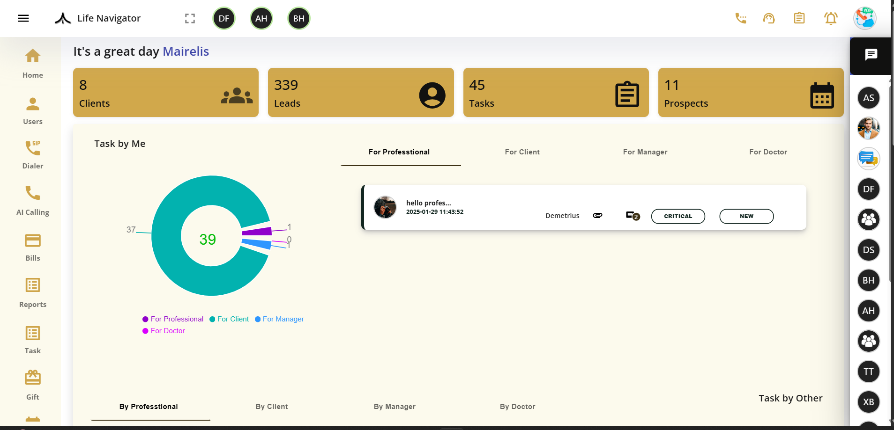Open the Dialer from the left sidebar
The height and width of the screenshot is (430, 894).
click(32, 154)
